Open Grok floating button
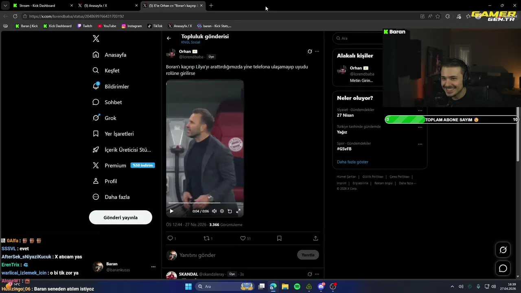The image size is (521, 293). [x=503, y=250]
